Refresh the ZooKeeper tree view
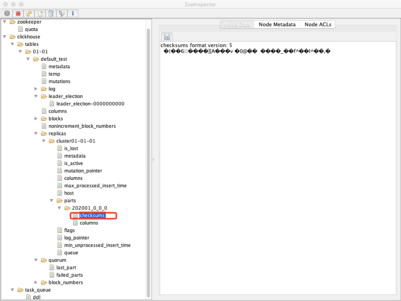 pyautogui.click(x=29, y=13)
